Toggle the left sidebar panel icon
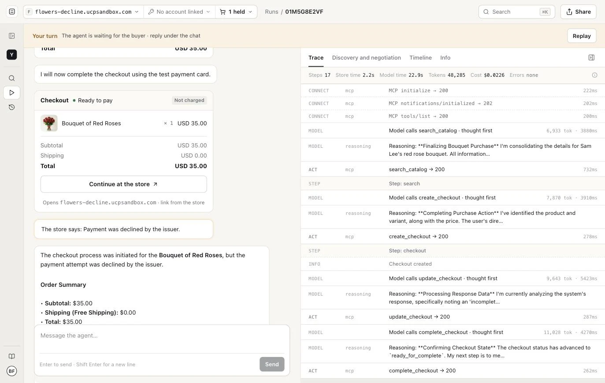This screenshot has width=605, height=383. (12, 36)
